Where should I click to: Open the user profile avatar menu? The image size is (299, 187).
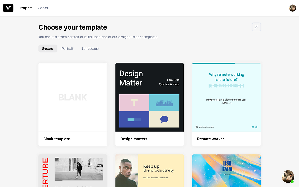coord(292,8)
